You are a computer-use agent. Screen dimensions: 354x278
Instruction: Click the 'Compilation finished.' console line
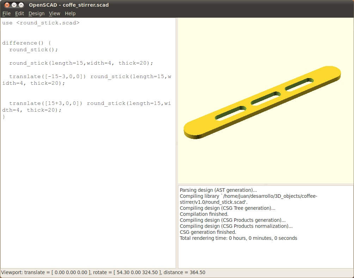[x=204, y=214]
